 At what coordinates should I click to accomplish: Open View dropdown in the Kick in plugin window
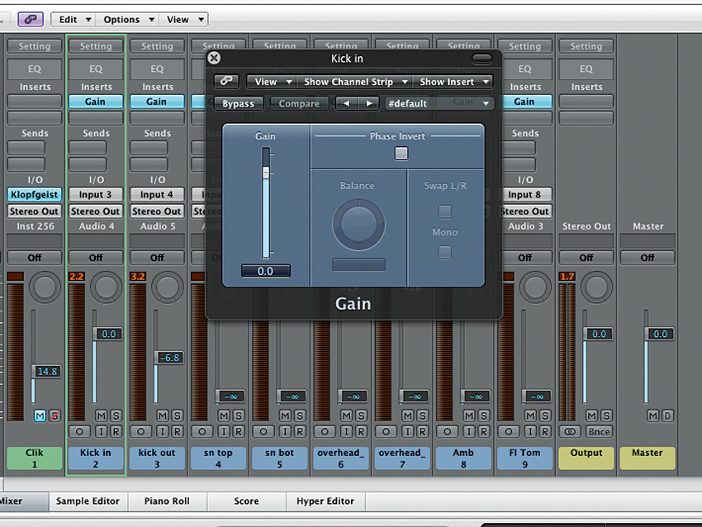click(x=272, y=82)
